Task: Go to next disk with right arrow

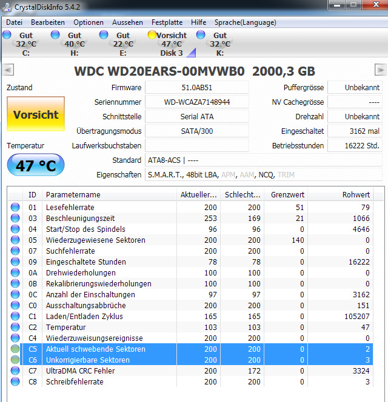Action: coord(380,70)
